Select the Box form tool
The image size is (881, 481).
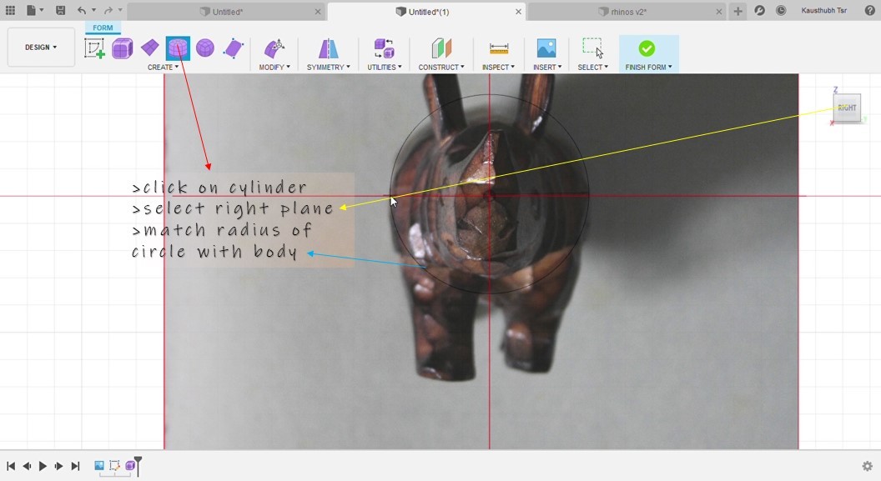pyautogui.click(x=122, y=48)
